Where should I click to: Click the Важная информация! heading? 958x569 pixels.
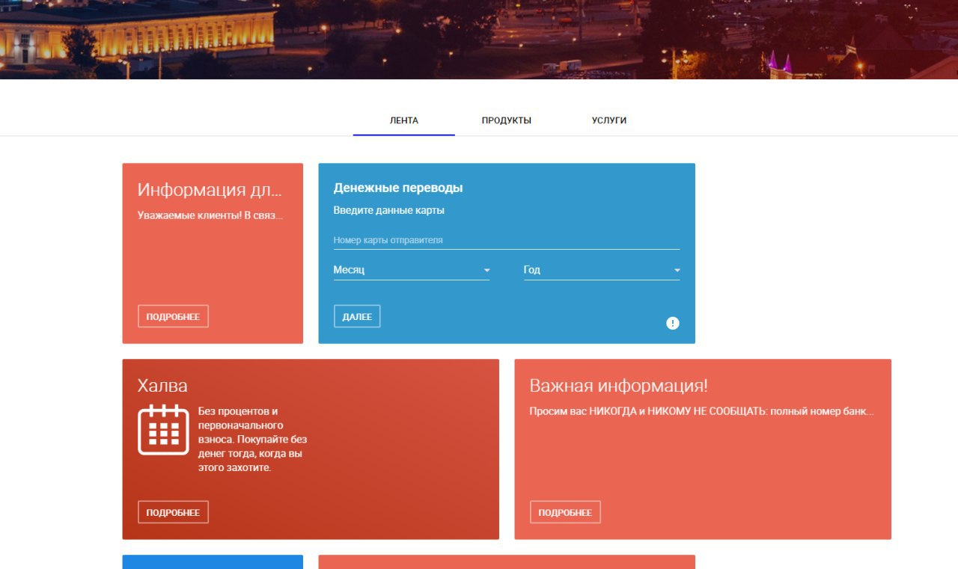tap(619, 386)
